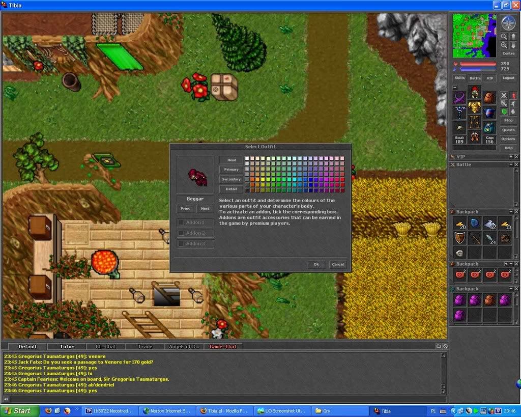This screenshot has height=417, width=521.
Task: Select the coiled rope in Backpack
Action: click(x=505, y=238)
